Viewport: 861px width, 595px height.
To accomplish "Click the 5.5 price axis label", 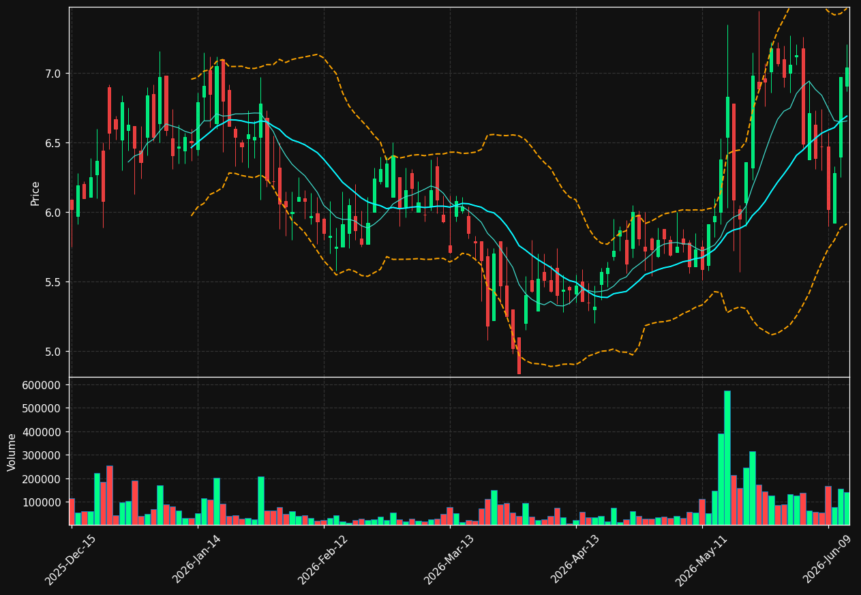I will click(x=53, y=282).
